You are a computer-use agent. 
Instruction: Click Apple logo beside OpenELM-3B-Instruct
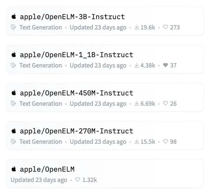[x=14, y=17]
